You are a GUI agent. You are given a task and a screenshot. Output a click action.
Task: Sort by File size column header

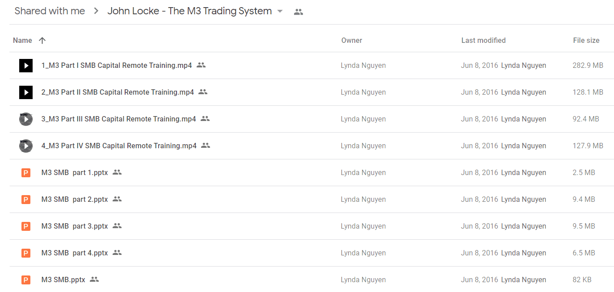(x=586, y=40)
